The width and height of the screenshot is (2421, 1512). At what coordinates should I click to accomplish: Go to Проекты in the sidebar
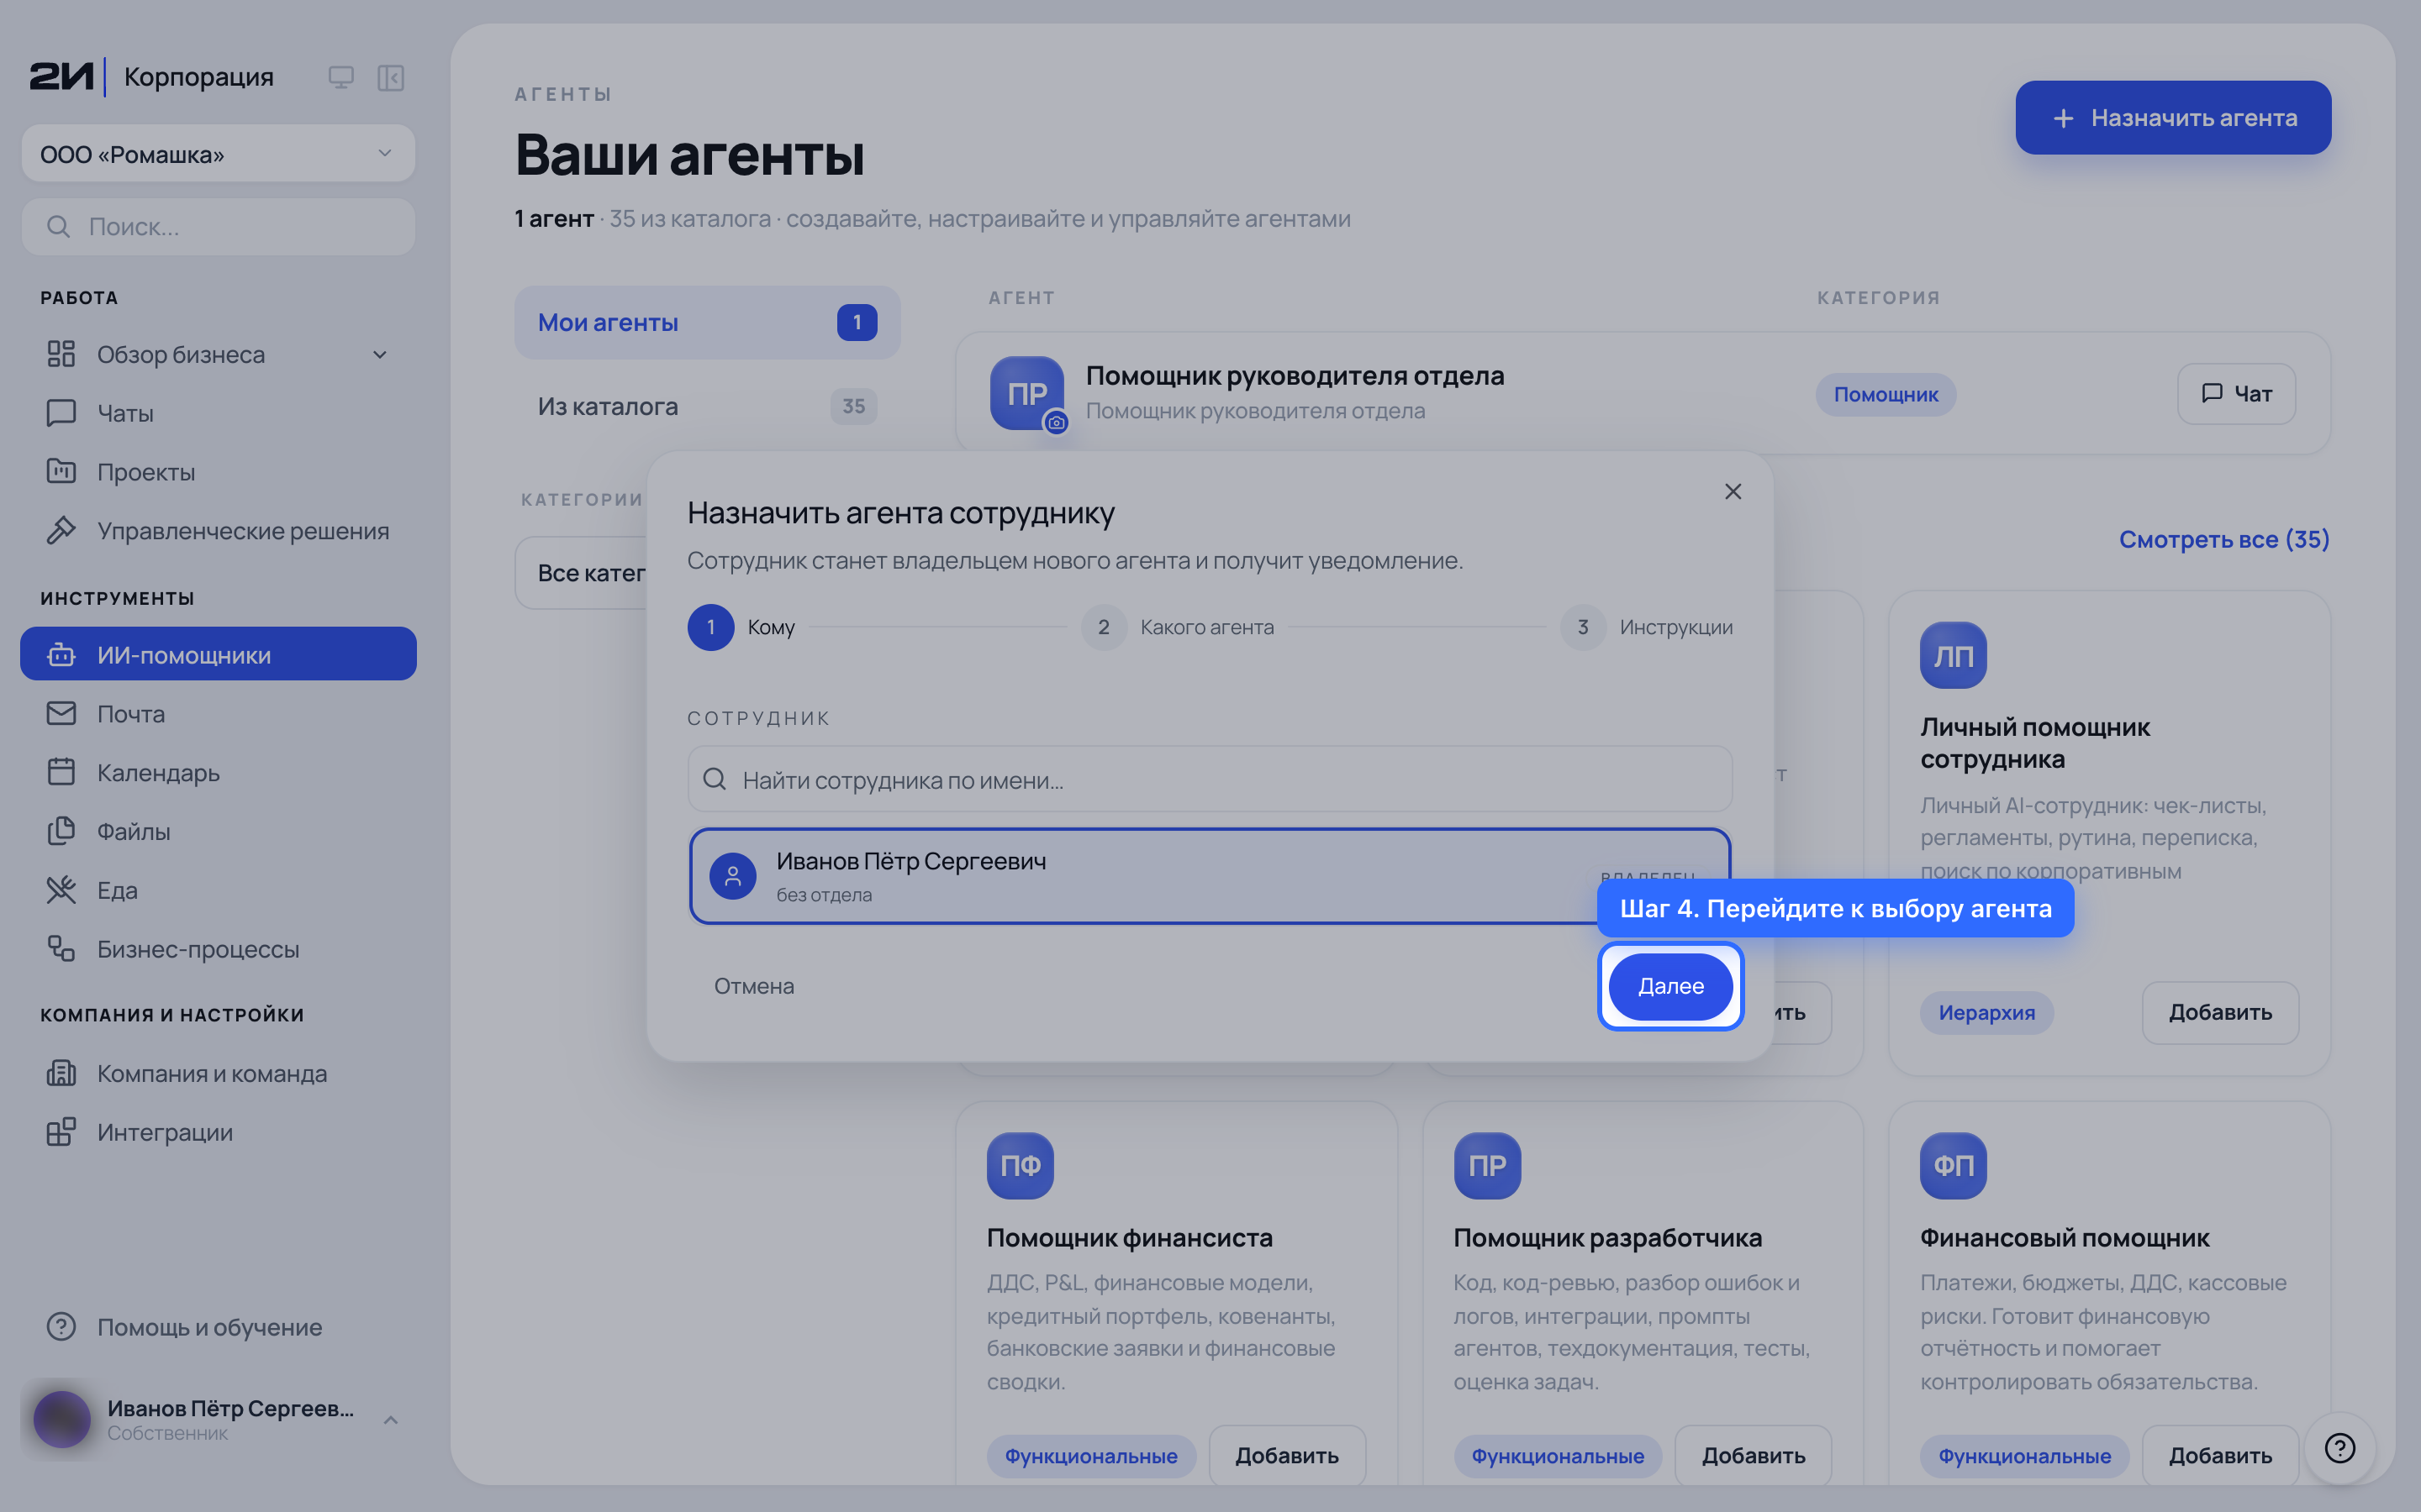tap(218, 472)
